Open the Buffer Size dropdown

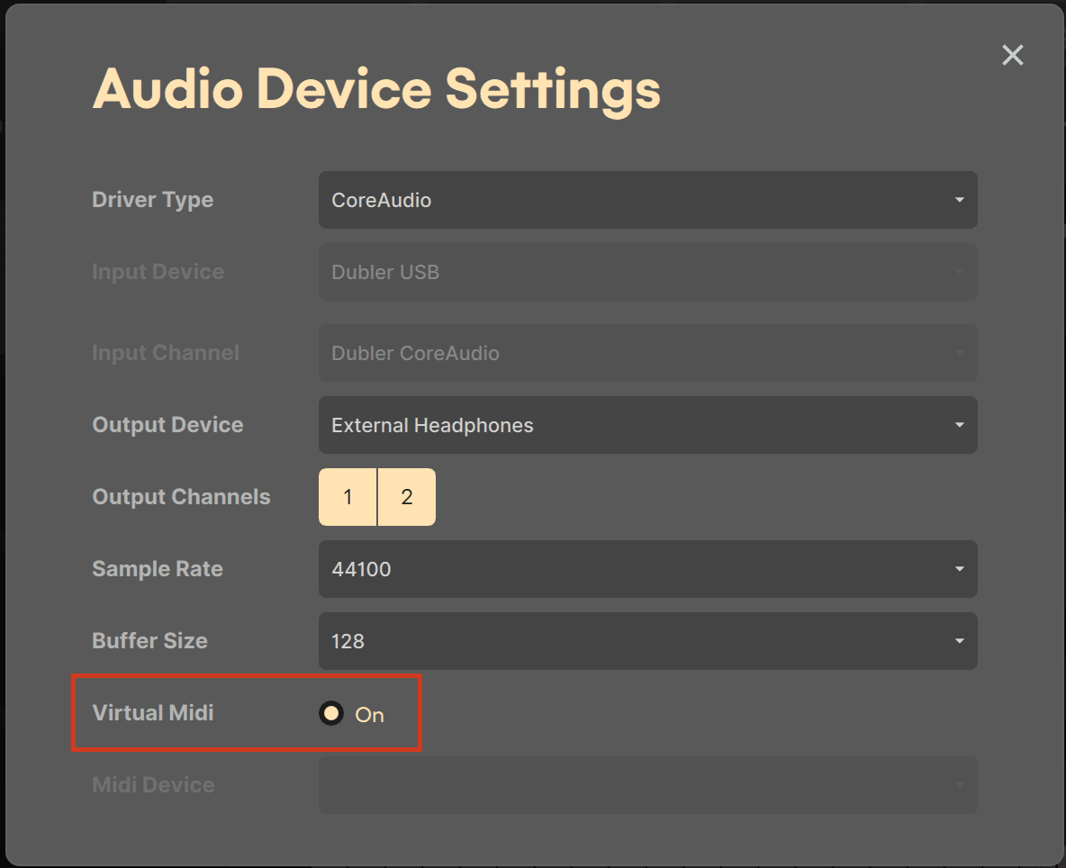[647, 641]
